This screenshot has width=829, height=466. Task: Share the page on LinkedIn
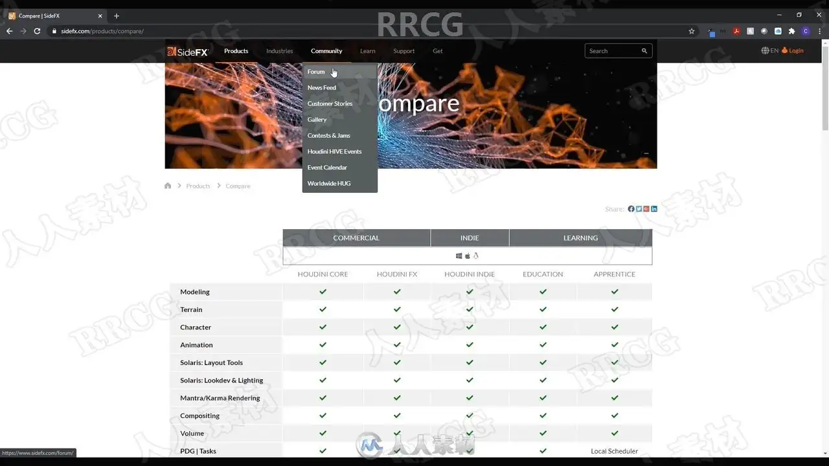click(654, 209)
